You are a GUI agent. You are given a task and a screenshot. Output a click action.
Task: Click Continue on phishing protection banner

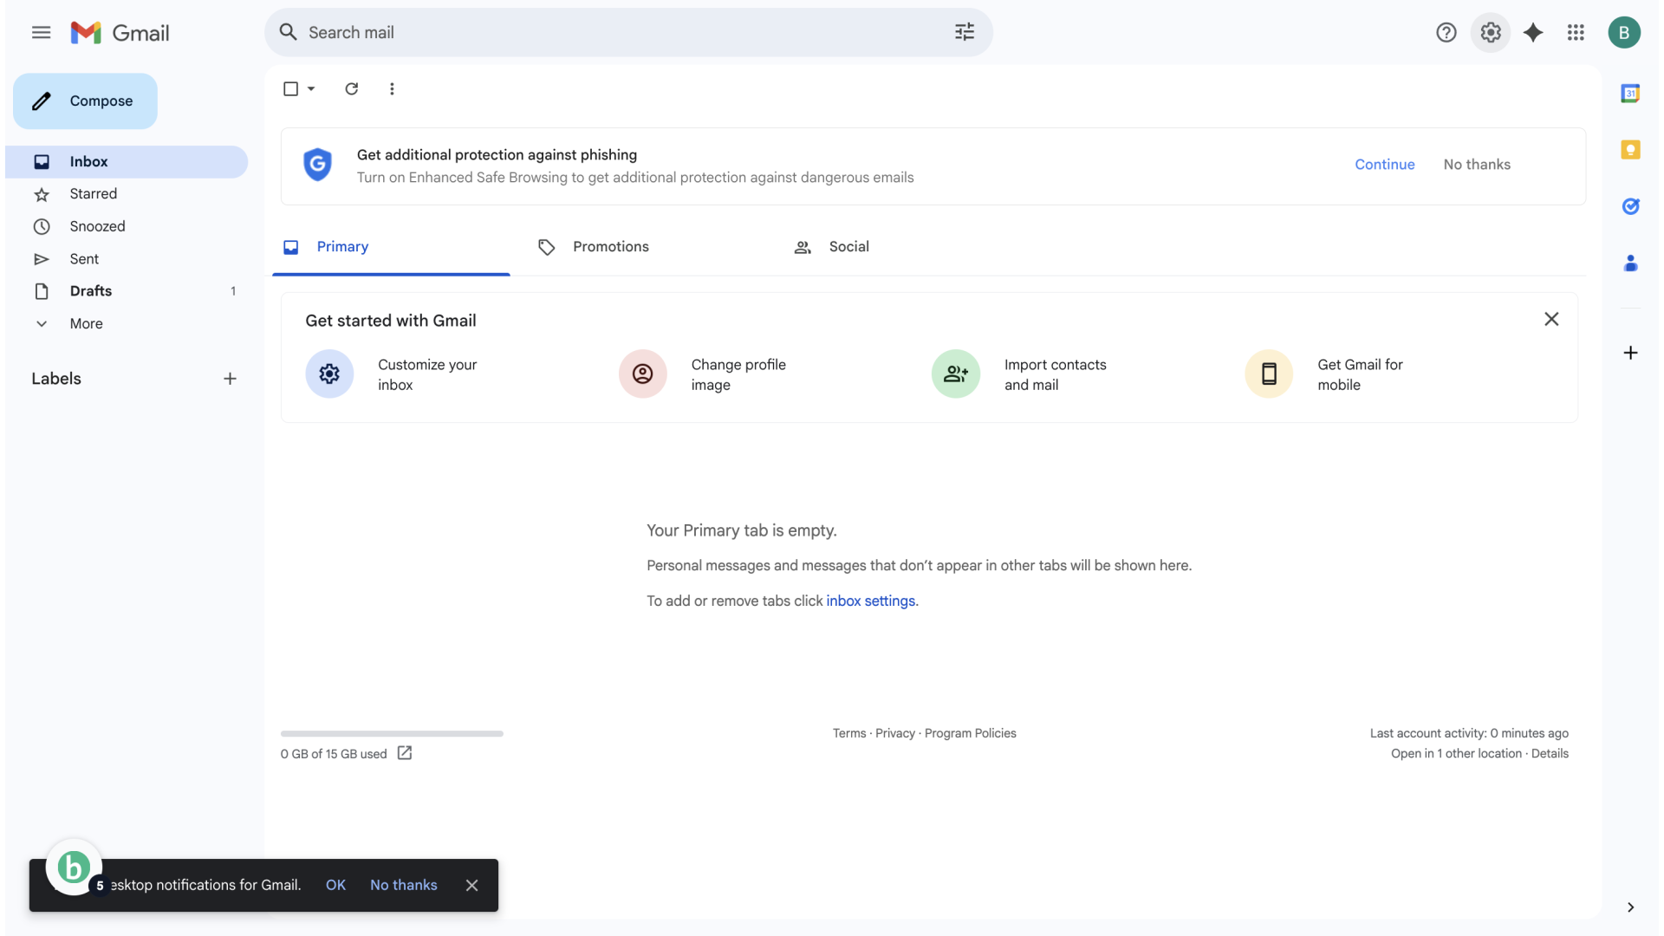[x=1384, y=165]
